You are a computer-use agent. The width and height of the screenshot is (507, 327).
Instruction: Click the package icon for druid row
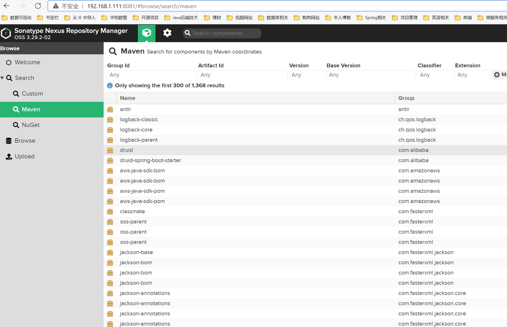[x=110, y=150]
